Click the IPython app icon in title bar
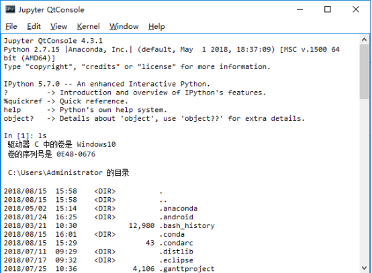The image size is (372, 273). pos(10,9)
